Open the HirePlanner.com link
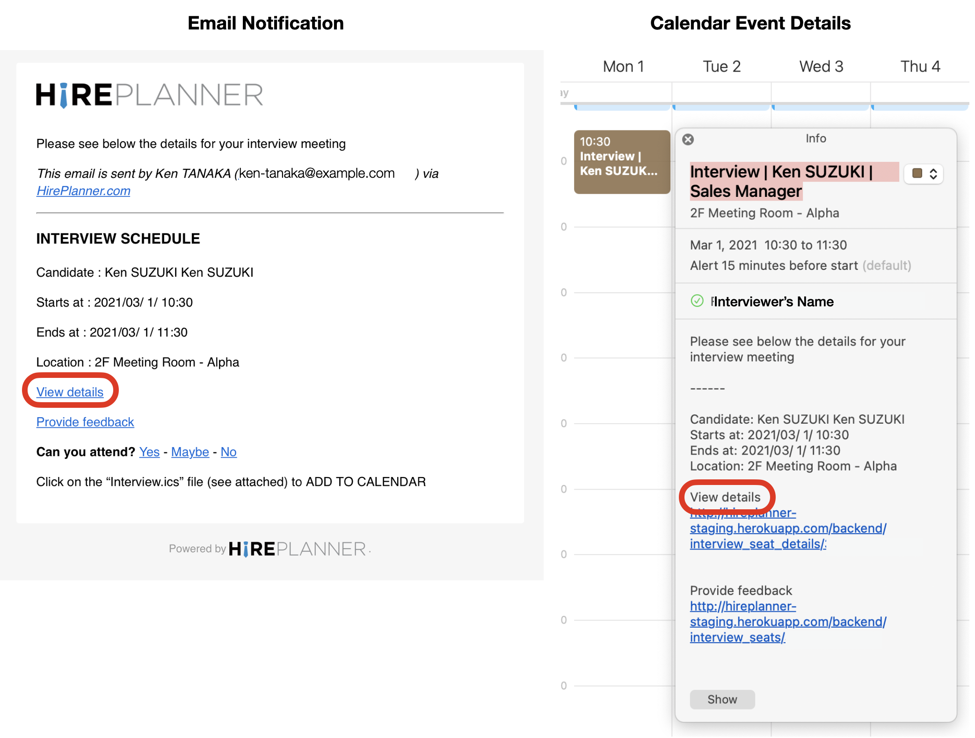Screen dimensions: 975x738 [83, 191]
